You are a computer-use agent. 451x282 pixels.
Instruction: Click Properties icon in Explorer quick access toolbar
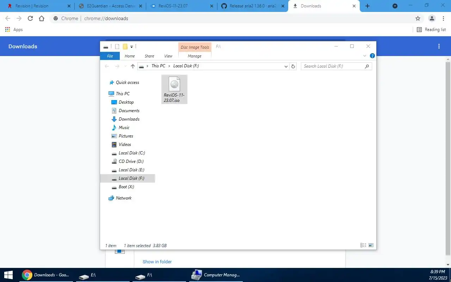click(117, 47)
